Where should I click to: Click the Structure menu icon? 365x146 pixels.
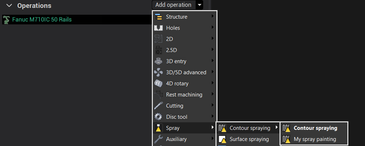click(158, 17)
